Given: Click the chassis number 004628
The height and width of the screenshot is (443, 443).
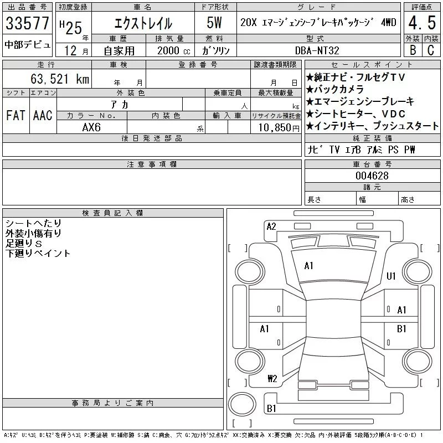Looking at the screenshot, I should click(x=372, y=176).
